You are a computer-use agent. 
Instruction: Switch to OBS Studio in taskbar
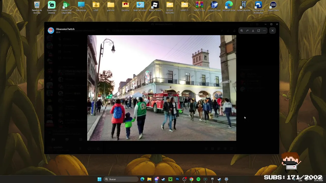click(184, 179)
